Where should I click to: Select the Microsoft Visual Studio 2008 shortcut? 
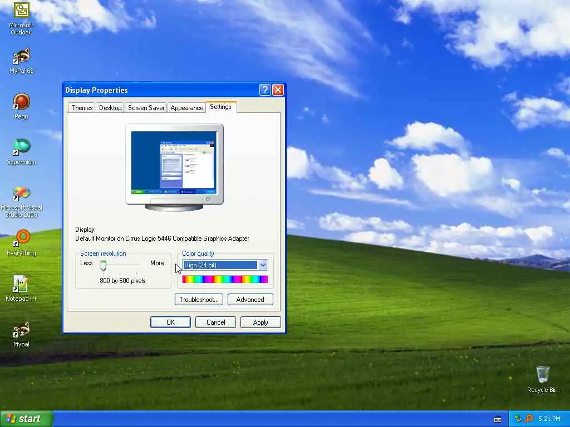(x=21, y=202)
